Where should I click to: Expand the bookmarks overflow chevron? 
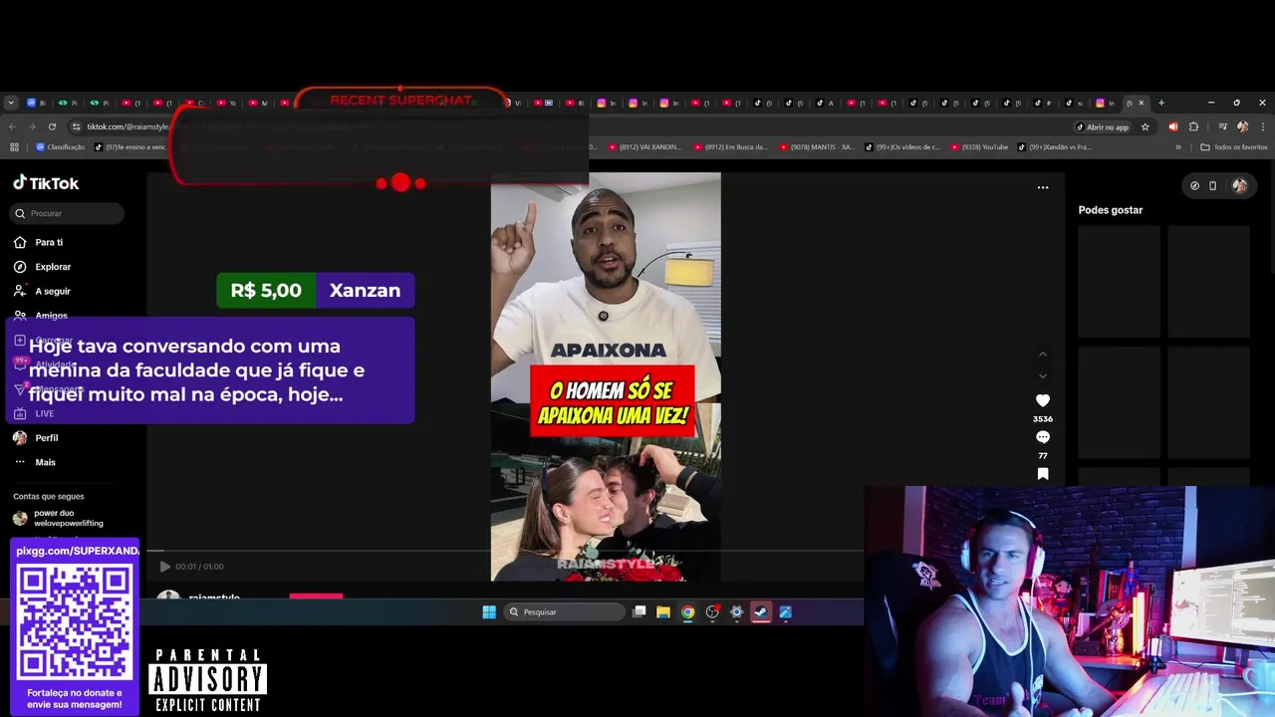[x=1178, y=147]
